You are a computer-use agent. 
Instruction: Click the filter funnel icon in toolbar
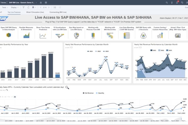[x=23, y=7]
